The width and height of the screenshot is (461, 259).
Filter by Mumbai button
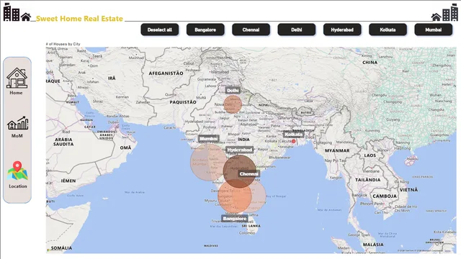[433, 29]
